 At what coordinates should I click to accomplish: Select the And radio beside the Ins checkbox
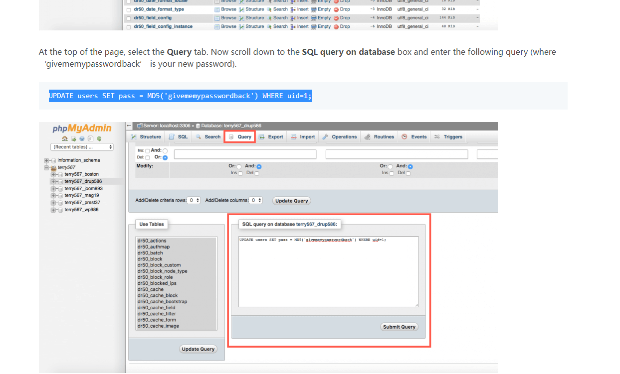coord(165,150)
